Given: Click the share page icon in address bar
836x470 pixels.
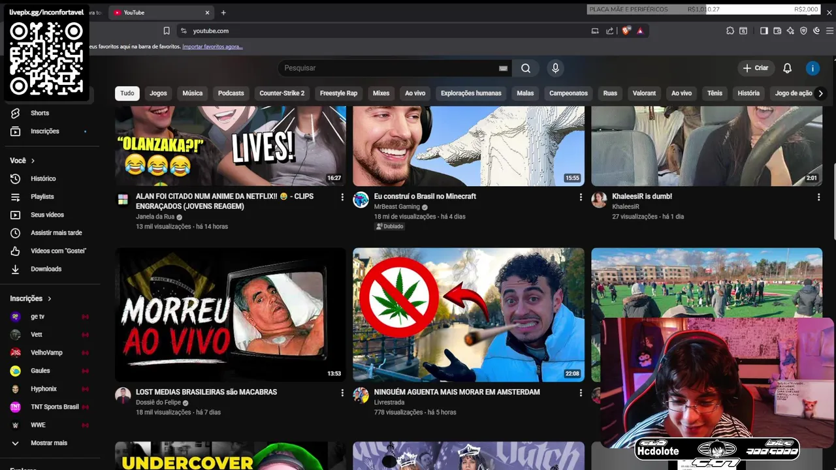Looking at the screenshot, I should click(609, 31).
